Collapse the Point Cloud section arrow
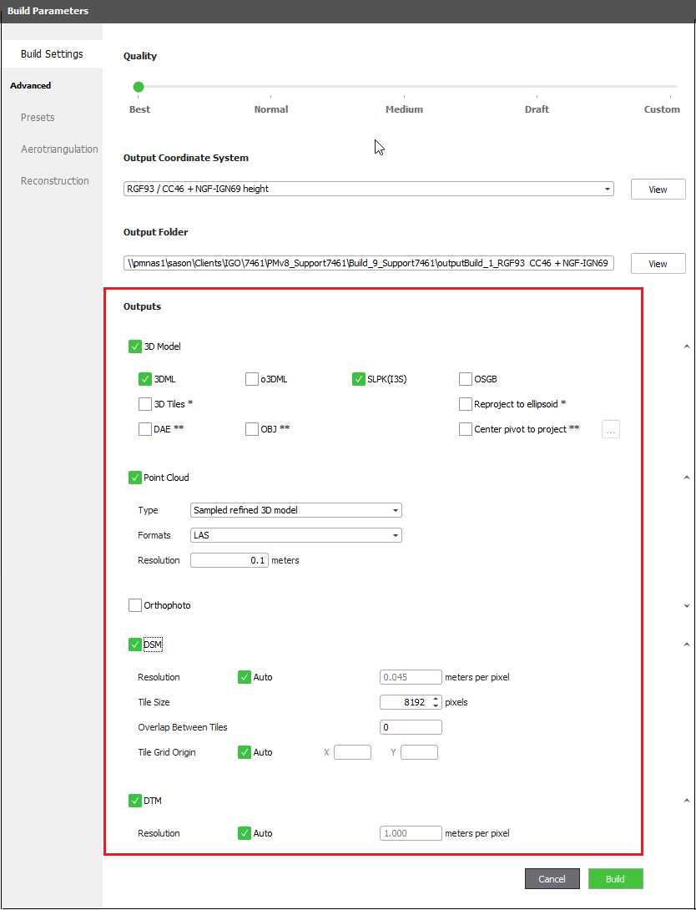Screen dimensions: 696x910 (687, 478)
